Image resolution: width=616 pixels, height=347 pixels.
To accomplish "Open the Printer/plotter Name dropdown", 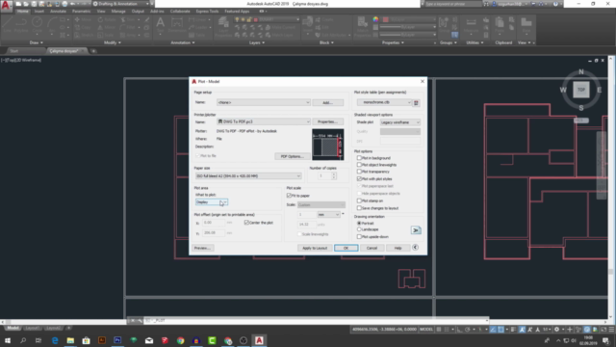I will point(263,121).
